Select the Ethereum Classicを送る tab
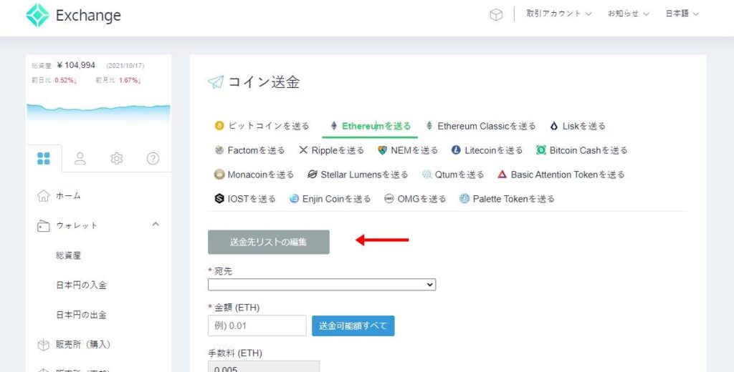Image resolution: width=734 pixels, height=372 pixels. 481,126
